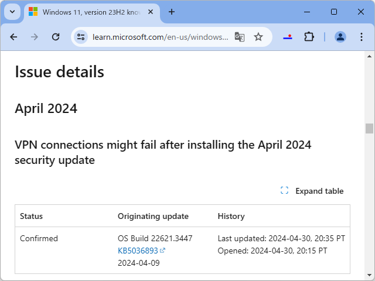Click the red-blue extension icon in toolbar
This screenshot has width=375, height=281.
click(x=288, y=37)
